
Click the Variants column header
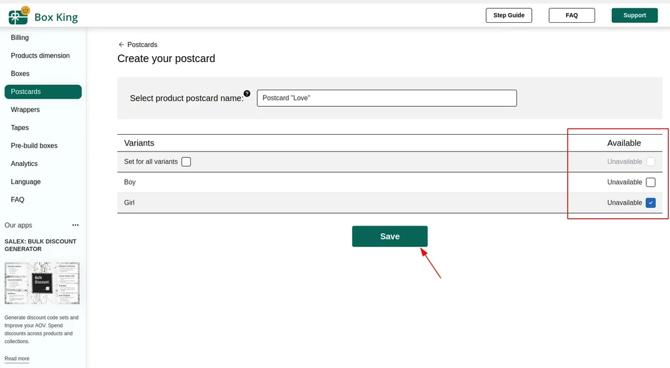tap(139, 143)
